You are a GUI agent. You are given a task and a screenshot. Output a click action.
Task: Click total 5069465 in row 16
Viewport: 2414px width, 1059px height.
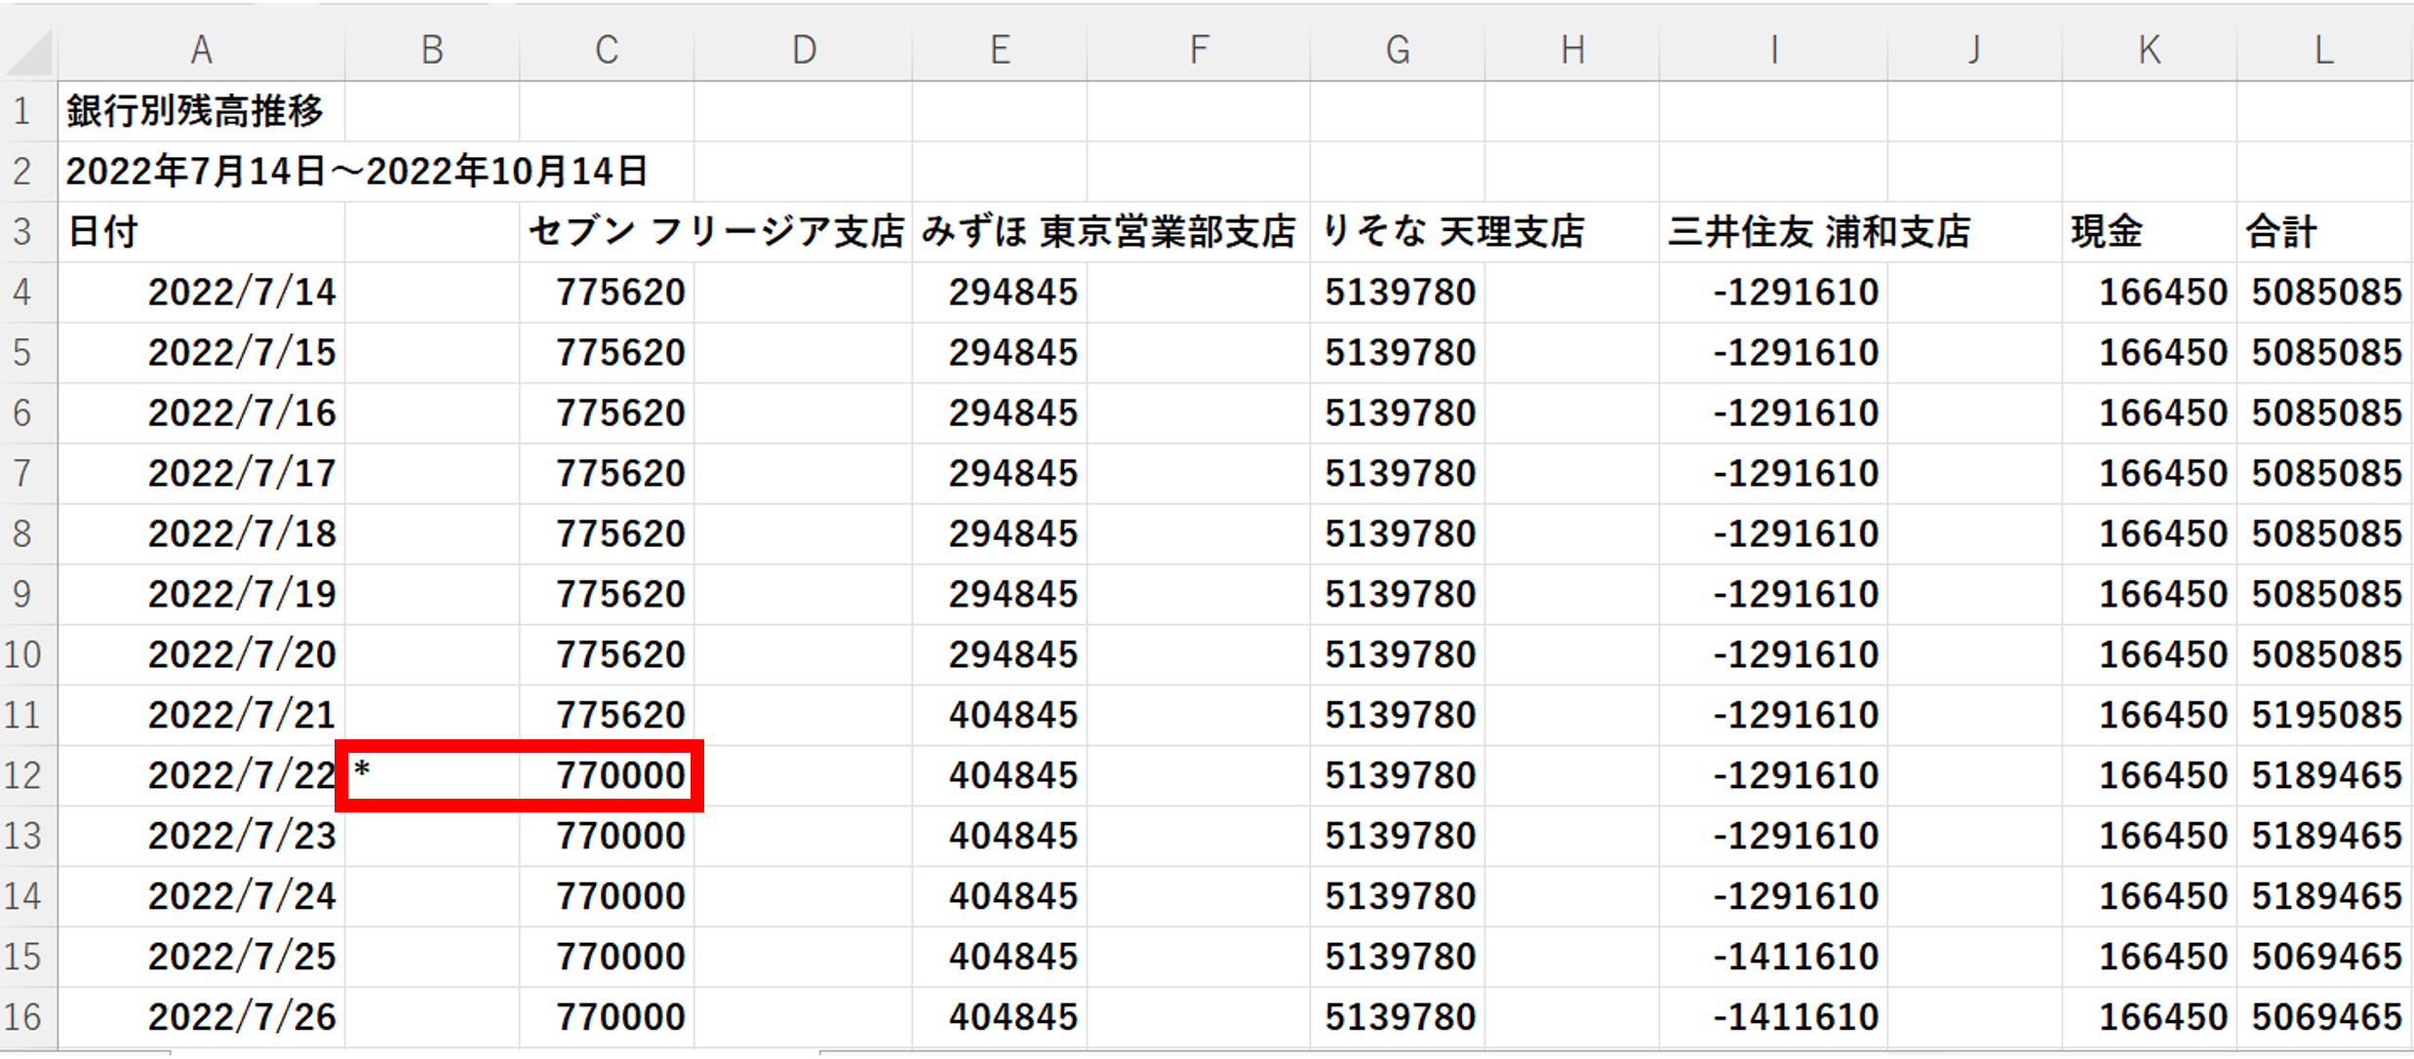point(2326,1018)
